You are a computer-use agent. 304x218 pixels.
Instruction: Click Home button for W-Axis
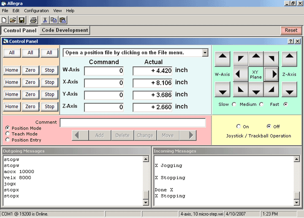click(x=12, y=70)
